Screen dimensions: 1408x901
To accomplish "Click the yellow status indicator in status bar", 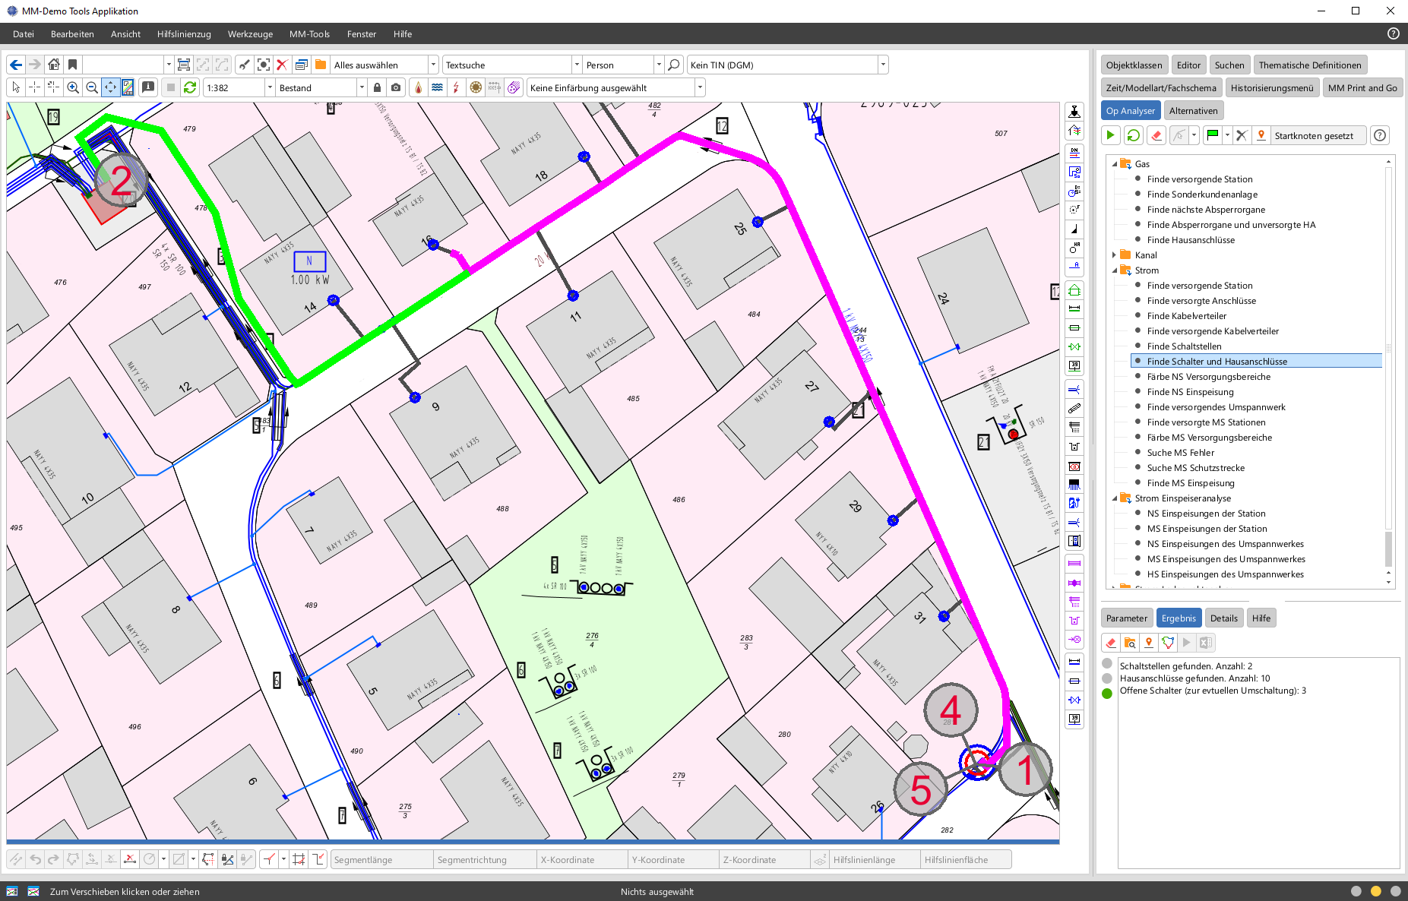I will point(1375,891).
